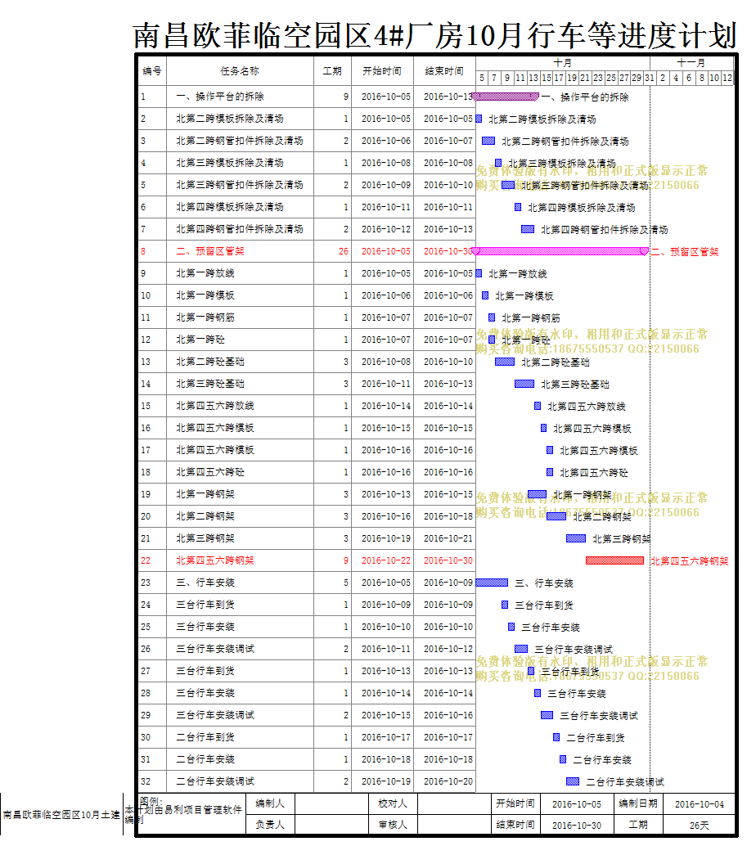The image size is (756, 855).
Task: Click the 十月 month header in timeline
Action: pyautogui.click(x=563, y=63)
